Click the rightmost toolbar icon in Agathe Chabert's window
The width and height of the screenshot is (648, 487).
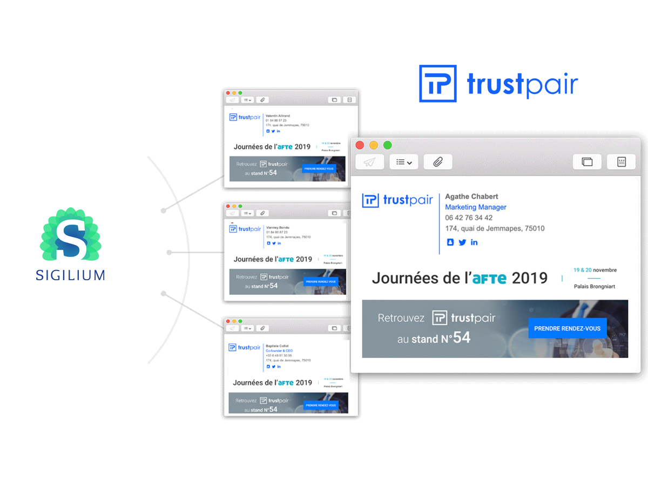coord(622,162)
